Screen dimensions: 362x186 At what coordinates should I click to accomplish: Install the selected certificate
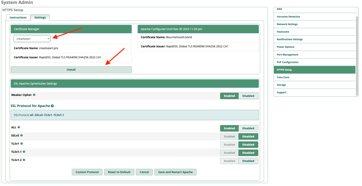coord(71,70)
